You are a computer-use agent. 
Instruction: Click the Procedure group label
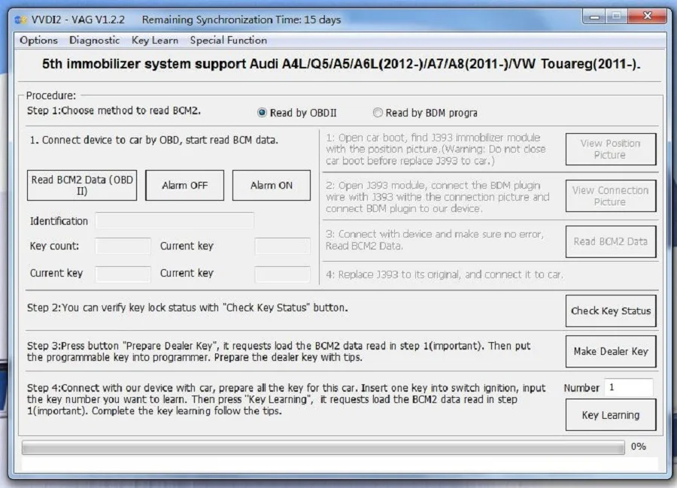tap(51, 95)
